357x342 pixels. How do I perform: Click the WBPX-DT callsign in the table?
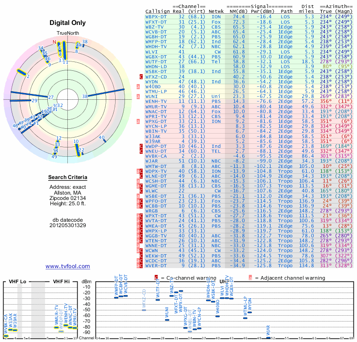coord(156,17)
